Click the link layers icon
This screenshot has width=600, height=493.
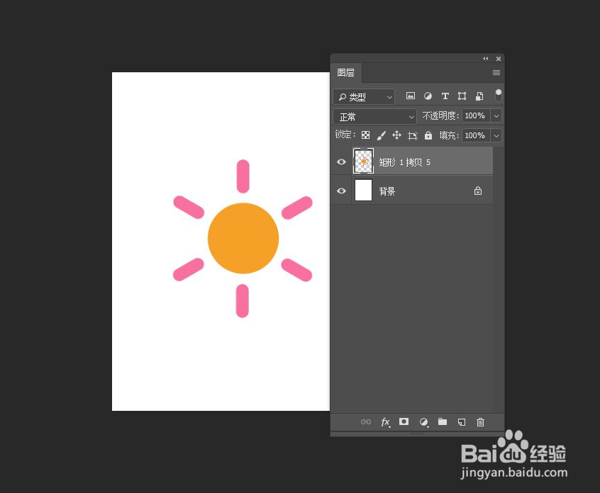[x=366, y=422]
